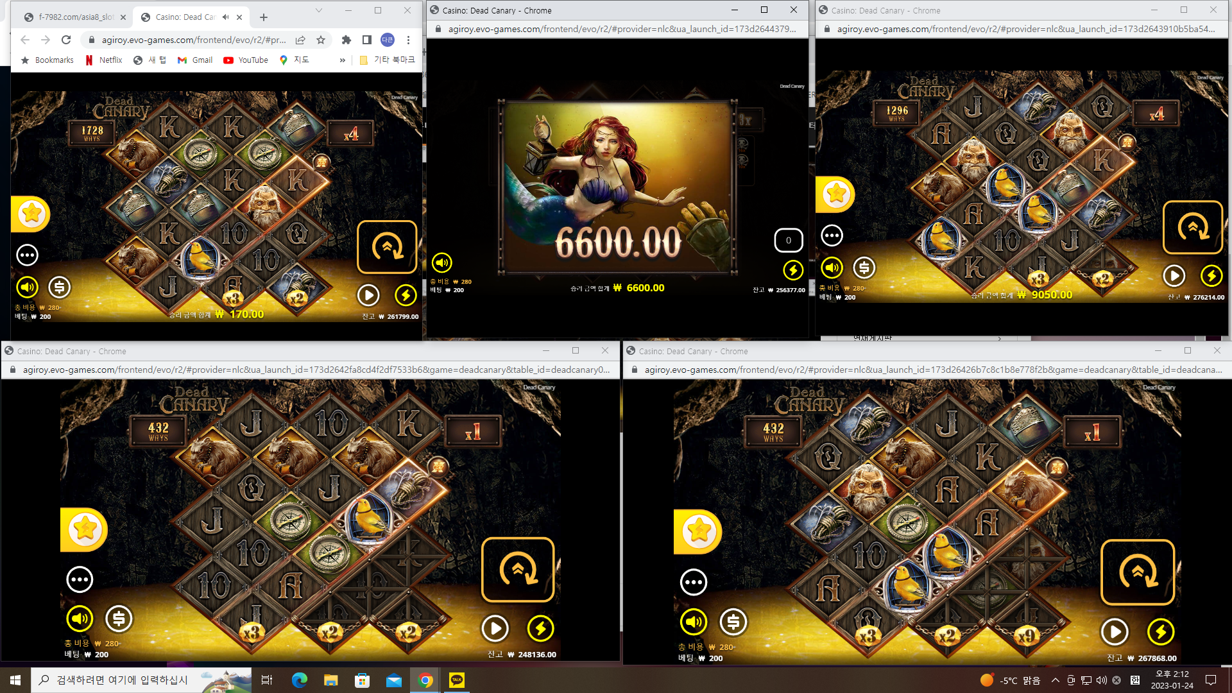Open the Chrome extensions puzzle icon
Viewport: 1232px width, 693px height.
(346, 40)
